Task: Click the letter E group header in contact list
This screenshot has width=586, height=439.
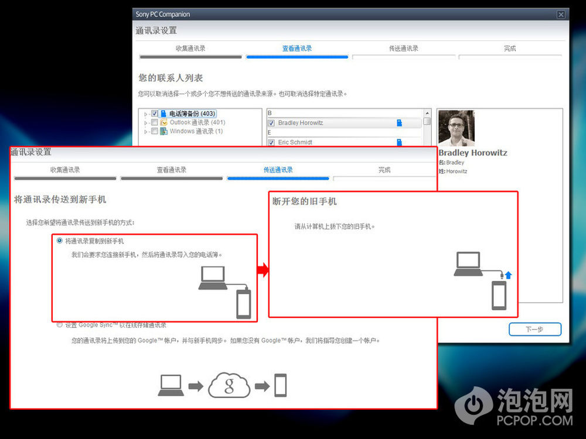Action: tap(269, 132)
